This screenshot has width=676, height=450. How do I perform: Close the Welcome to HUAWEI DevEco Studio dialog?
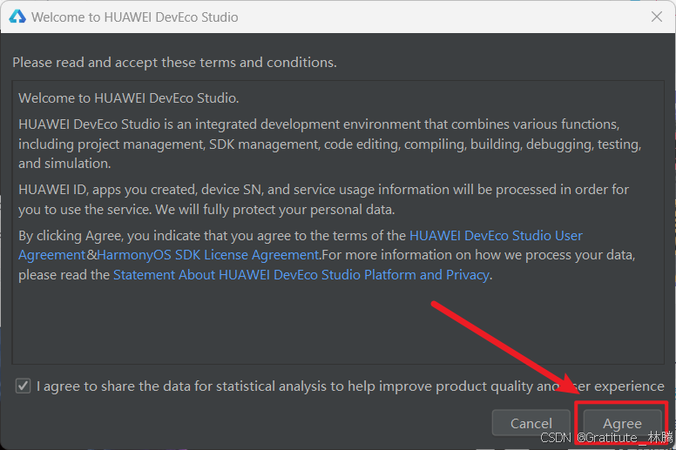coord(657,17)
